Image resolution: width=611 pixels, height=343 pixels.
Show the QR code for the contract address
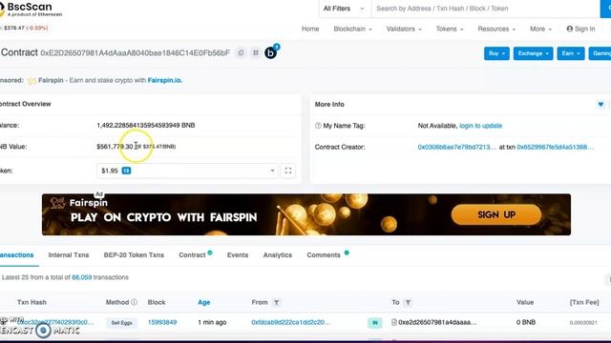tap(256, 52)
